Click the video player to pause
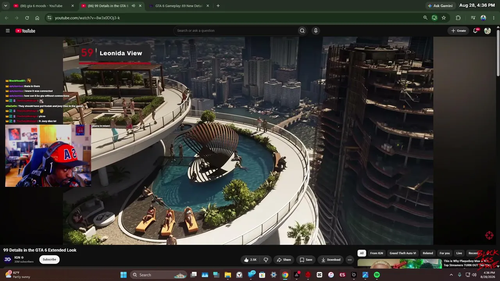 (248, 141)
